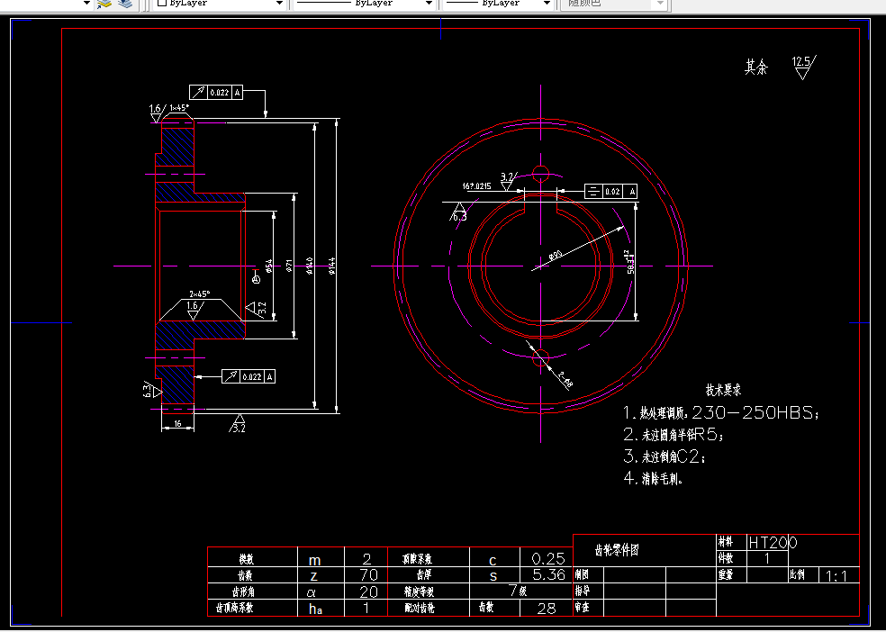Select the upper 0.022 A runout tolerance frame
Viewport: 886px width, 632px height.
coord(216,92)
